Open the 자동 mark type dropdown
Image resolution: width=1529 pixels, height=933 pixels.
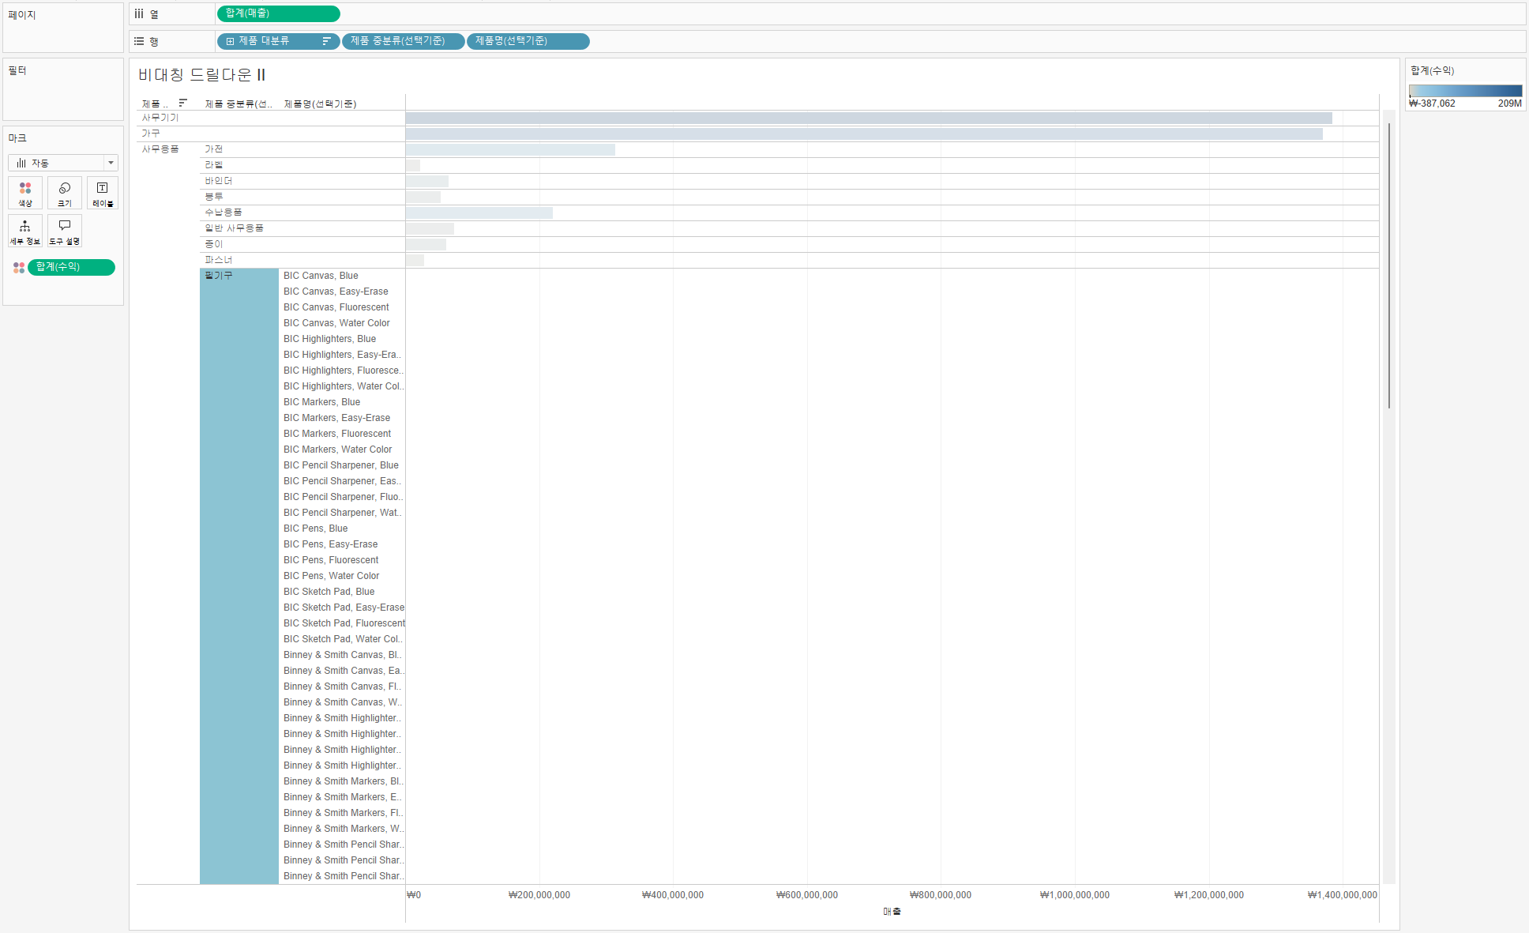pyautogui.click(x=63, y=163)
